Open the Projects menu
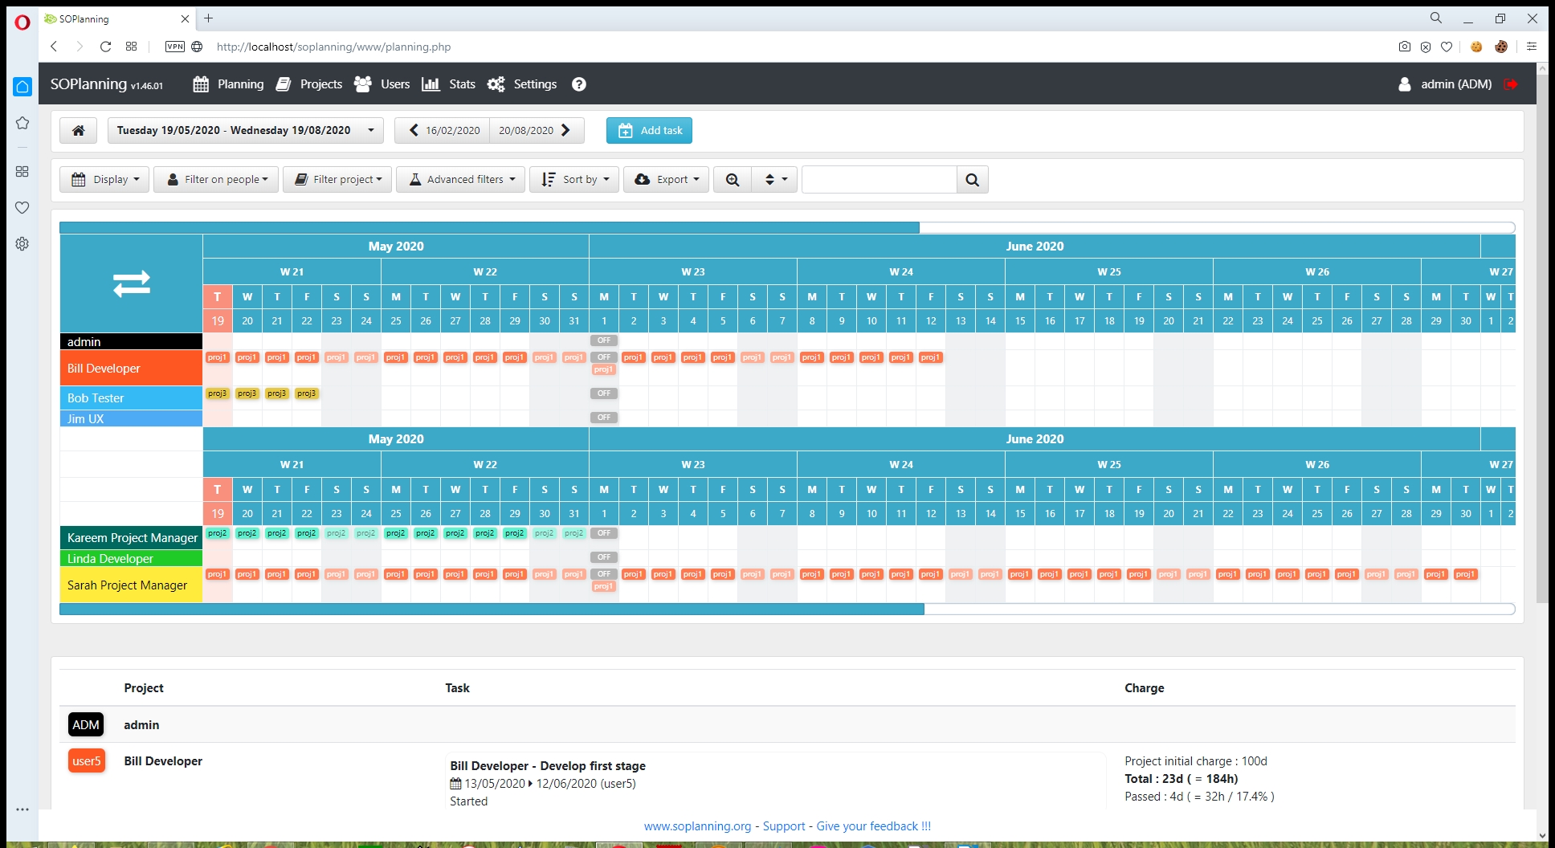The width and height of the screenshot is (1555, 848). click(309, 84)
